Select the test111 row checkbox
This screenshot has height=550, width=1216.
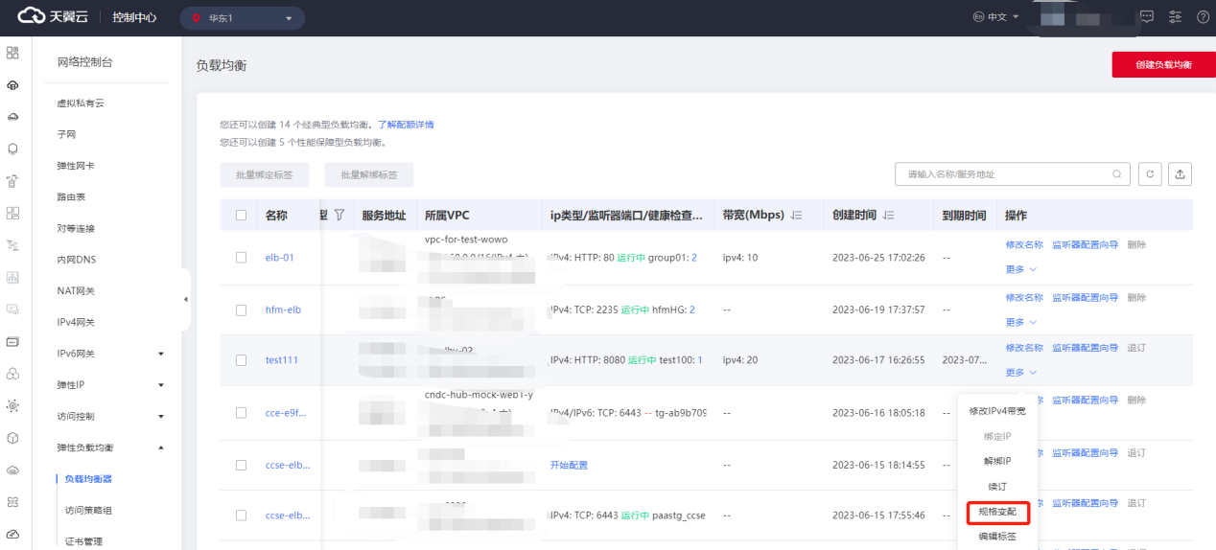[242, 360]
